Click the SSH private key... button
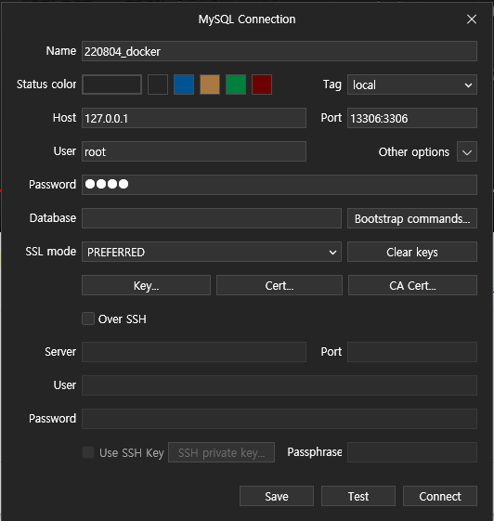The image size is (494, 521). click(x=221, y=452)
